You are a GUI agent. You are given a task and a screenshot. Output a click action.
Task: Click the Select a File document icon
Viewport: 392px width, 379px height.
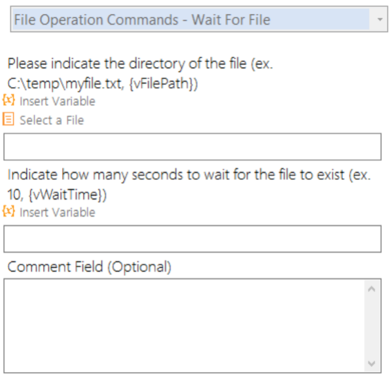(x=8, y=119)
